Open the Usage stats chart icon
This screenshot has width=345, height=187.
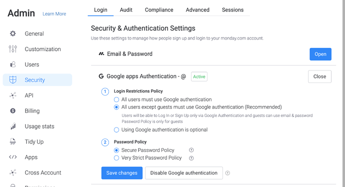13,126
